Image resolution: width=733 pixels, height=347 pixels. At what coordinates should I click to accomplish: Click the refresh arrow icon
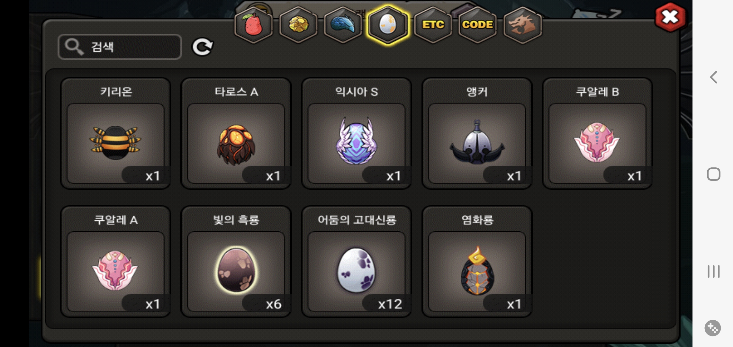202,47
